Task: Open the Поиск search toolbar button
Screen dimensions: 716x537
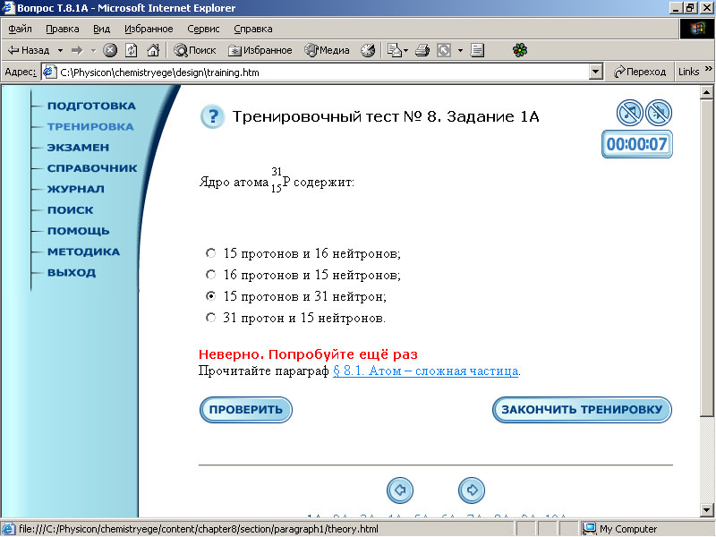Action: tap(195, 50)
